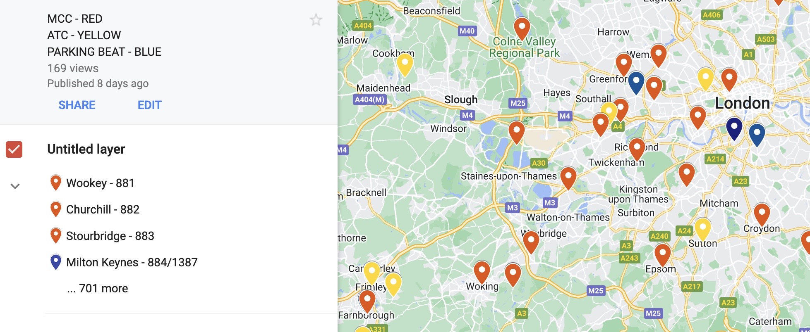The image size is (810, 332).
Task: Click the red pin at Epsom
Action: pos(662,255)
